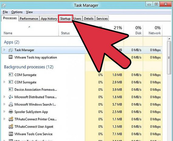Click the Microsoft Windows Search Indexer icon

point(11,104)
